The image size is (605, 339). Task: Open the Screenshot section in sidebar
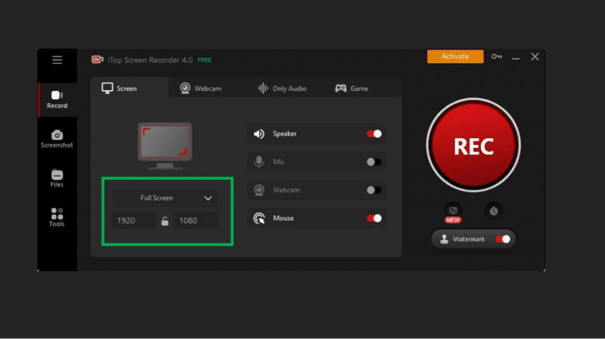click(x=57, y=139)
